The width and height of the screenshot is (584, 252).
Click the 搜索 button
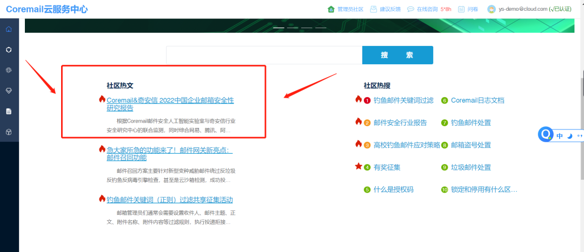click(397, 55)
